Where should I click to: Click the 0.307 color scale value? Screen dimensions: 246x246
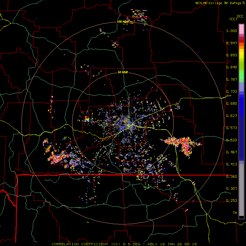[232, 188]
